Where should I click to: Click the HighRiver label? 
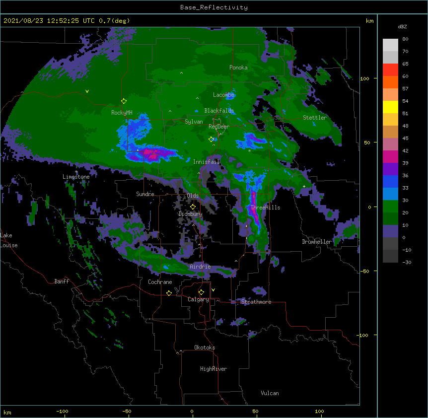pos(214,369)
